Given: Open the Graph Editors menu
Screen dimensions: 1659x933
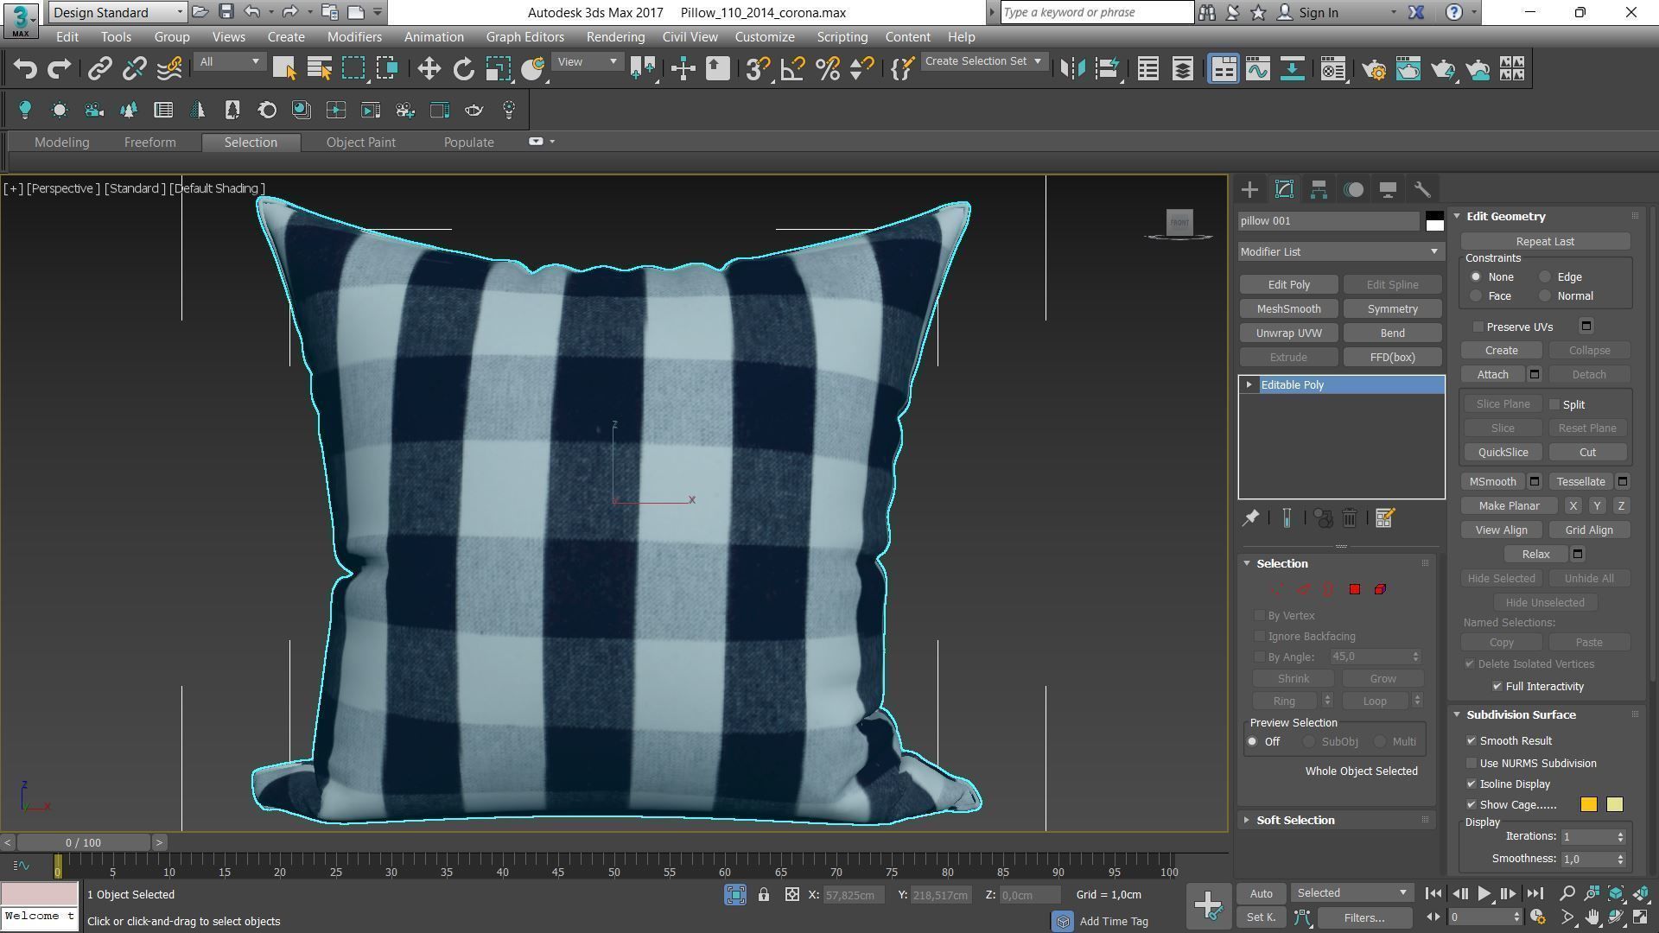Looking at the screenshot, I should pyautogui.click(x=524, y=37).
